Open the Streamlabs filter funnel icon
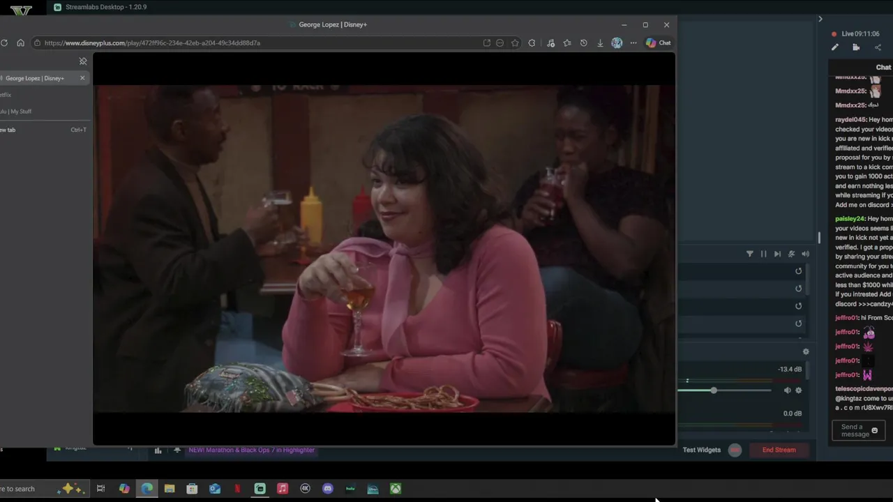Image resolution: width=893 pixels, height=502 pixels. pyautogui.click(x=750, y=254)
